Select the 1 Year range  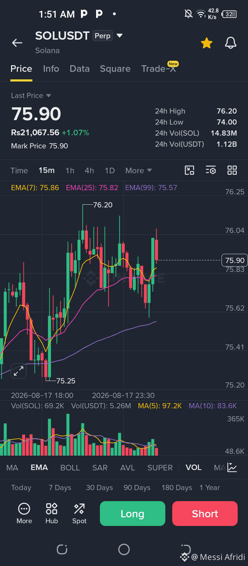tap(209, 488)
